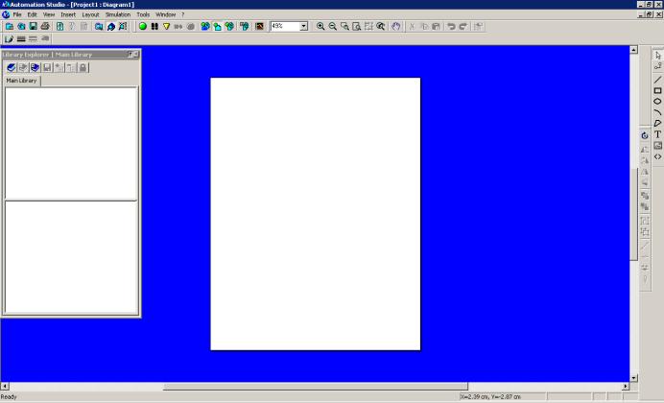This screenshot has width=664, height=403.
Task: Click the Zoom In magnifier icon
Action: (320, 26)
